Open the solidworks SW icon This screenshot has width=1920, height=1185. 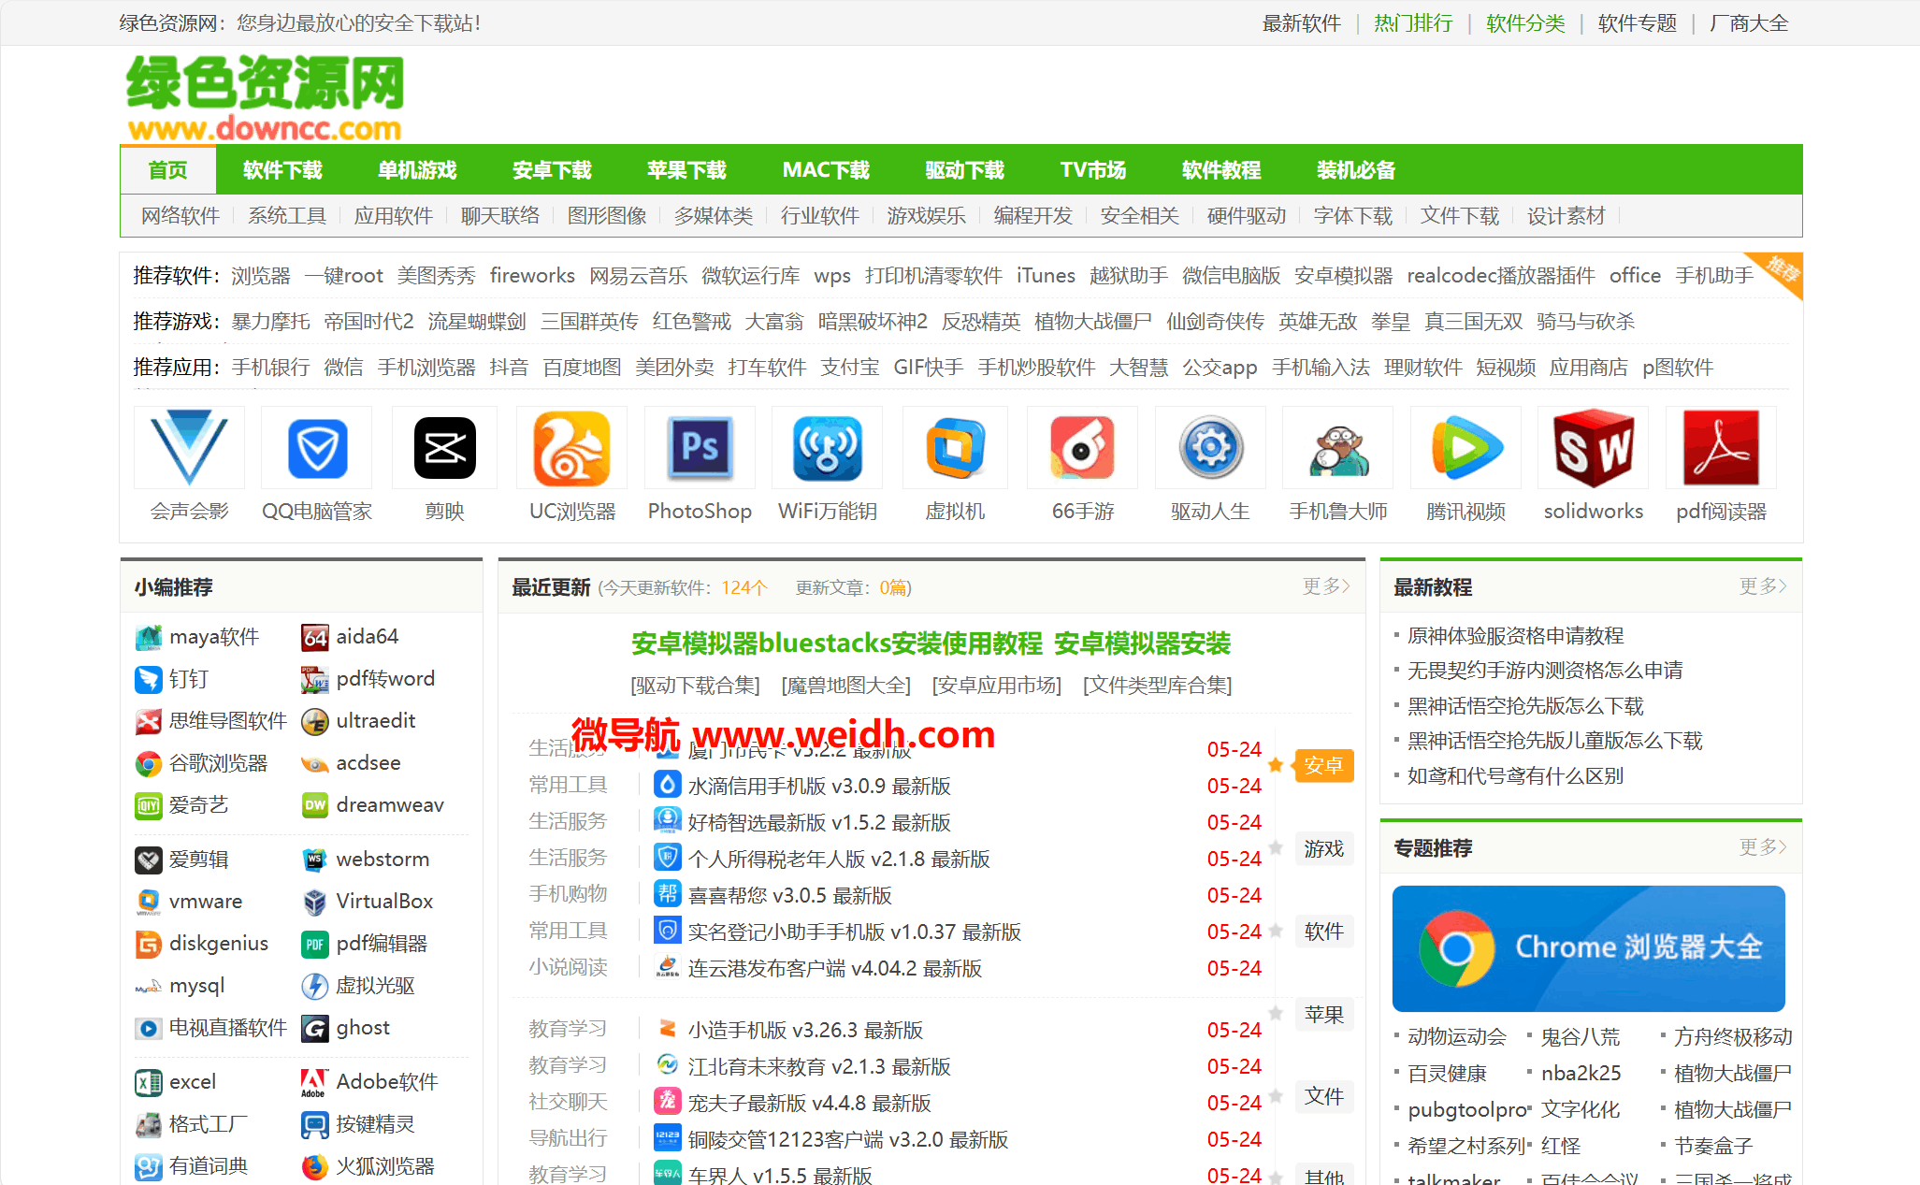1594,448
